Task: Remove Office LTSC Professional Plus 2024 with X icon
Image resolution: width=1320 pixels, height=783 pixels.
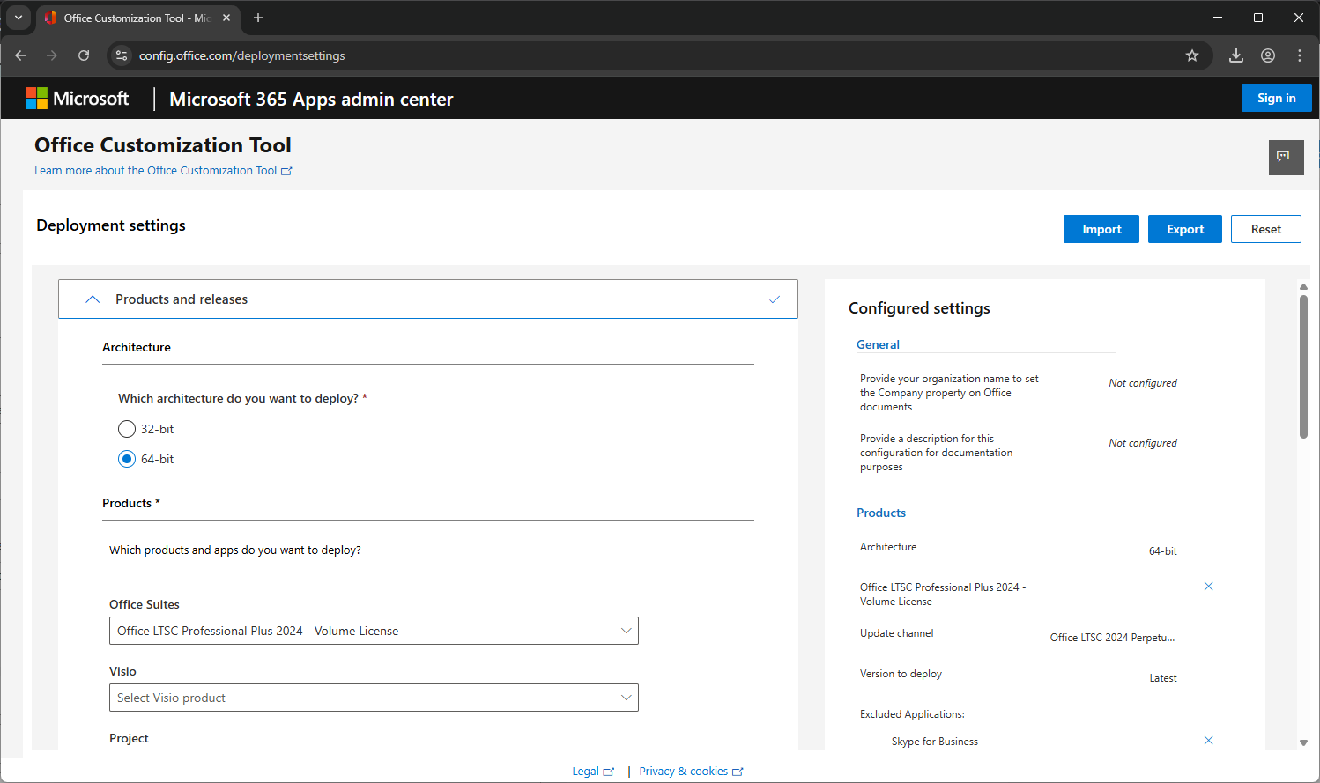Action: 1208,586
